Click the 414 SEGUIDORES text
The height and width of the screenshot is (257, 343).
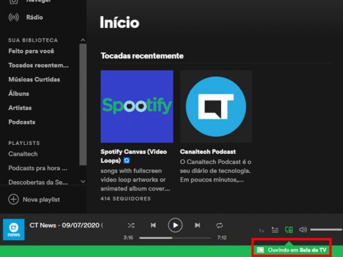point(126,199)
